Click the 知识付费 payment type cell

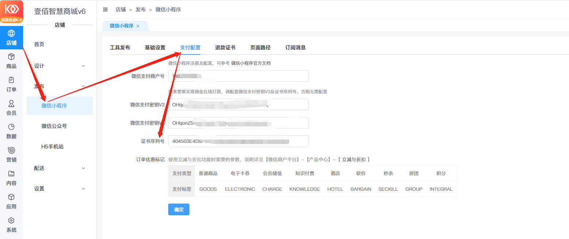click(x=305, y=173)
